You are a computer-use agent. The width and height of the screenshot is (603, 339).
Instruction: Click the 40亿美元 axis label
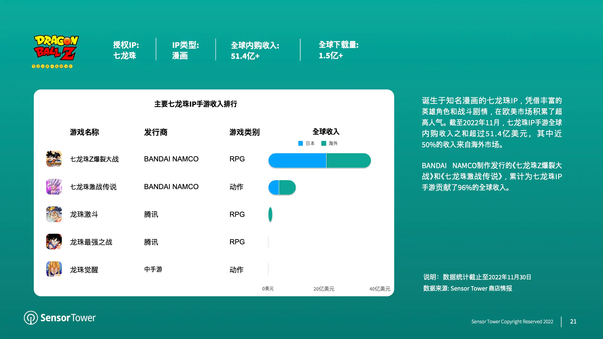[380, 289]
